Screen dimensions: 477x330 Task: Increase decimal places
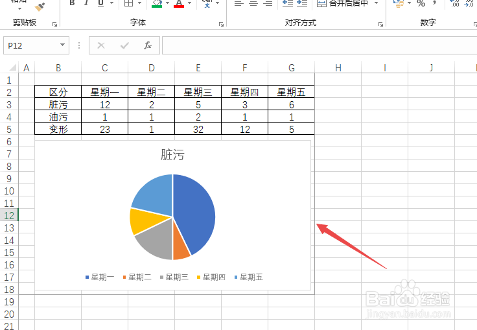coord(454,3)
